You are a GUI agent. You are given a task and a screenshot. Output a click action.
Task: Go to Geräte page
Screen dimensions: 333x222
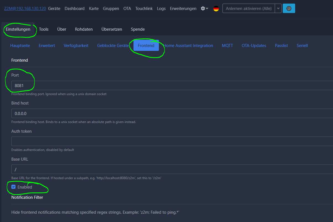[54, 9]
